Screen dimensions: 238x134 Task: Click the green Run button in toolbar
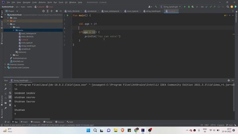coord(185,7)
